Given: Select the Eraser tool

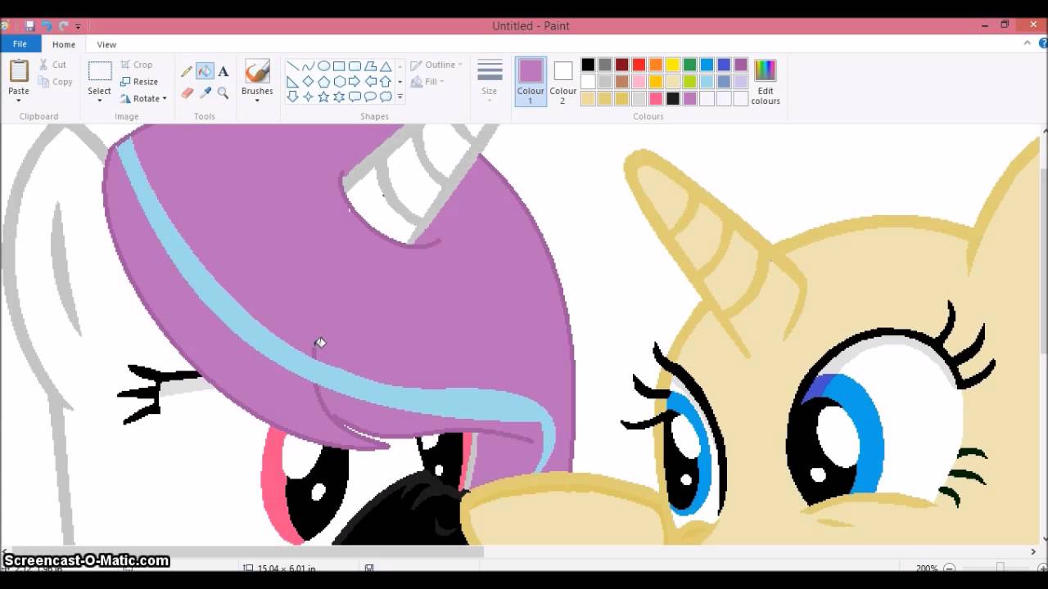Looking at the screenshot, I should 187,92.
